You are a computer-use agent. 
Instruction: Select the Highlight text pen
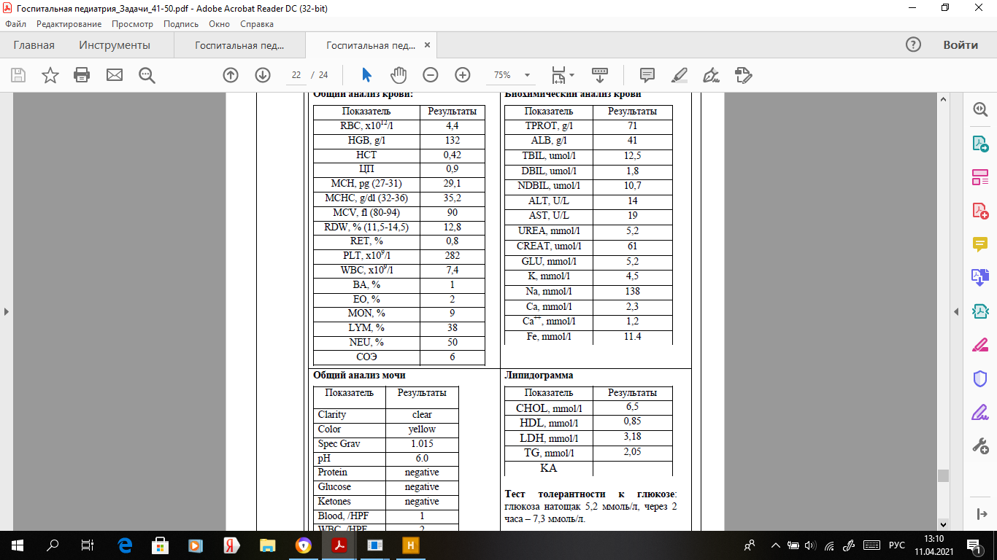click(680, 75)
